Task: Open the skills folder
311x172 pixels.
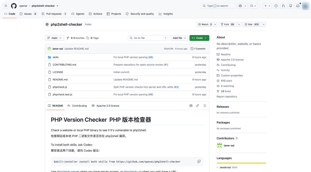Action: [56, 57]
